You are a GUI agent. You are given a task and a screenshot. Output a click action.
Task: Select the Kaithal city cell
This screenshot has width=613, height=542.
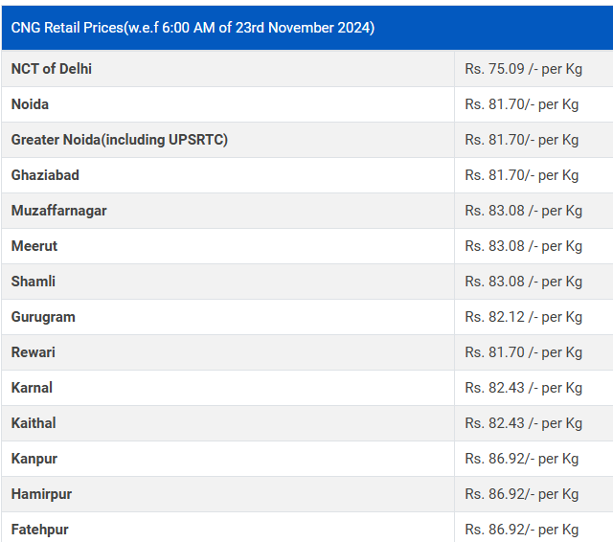point(34,423)
